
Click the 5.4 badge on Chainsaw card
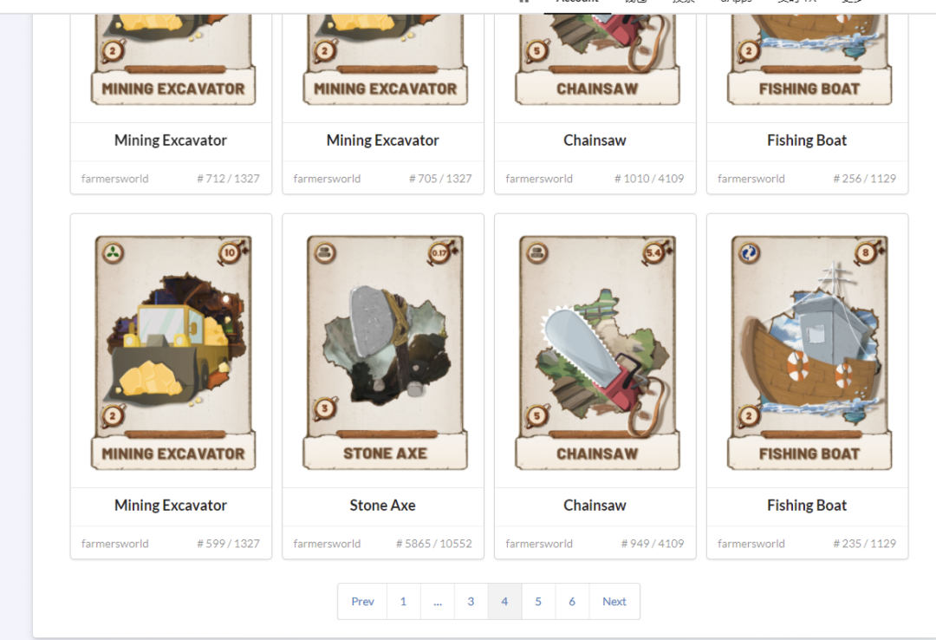point(653,252)
